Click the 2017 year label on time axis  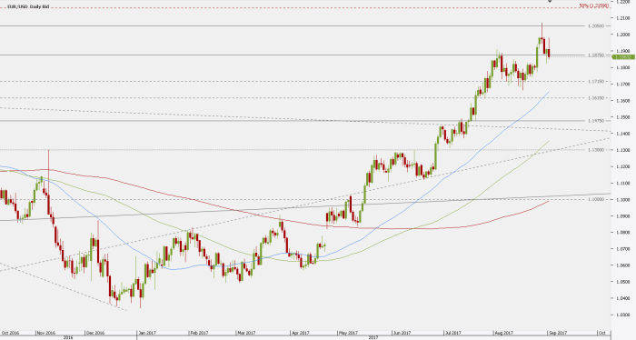tap(373, 337)
